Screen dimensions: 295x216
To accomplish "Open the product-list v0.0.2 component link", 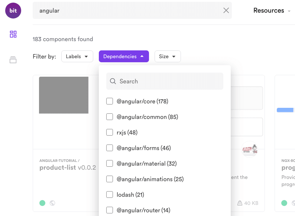I will (x=68, y=167).
